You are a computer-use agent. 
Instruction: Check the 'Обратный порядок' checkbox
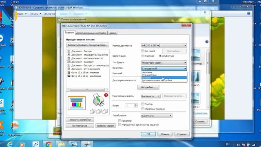(143, 109)
